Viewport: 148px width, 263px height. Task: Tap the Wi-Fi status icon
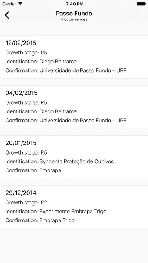(20, 4)
